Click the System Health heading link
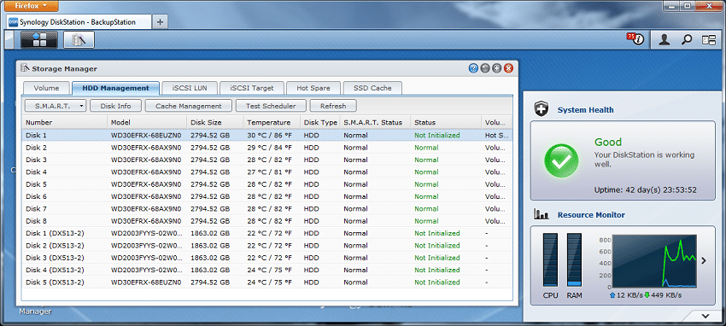The height and width of the screenshot is (326, 726). click(585, 110)
